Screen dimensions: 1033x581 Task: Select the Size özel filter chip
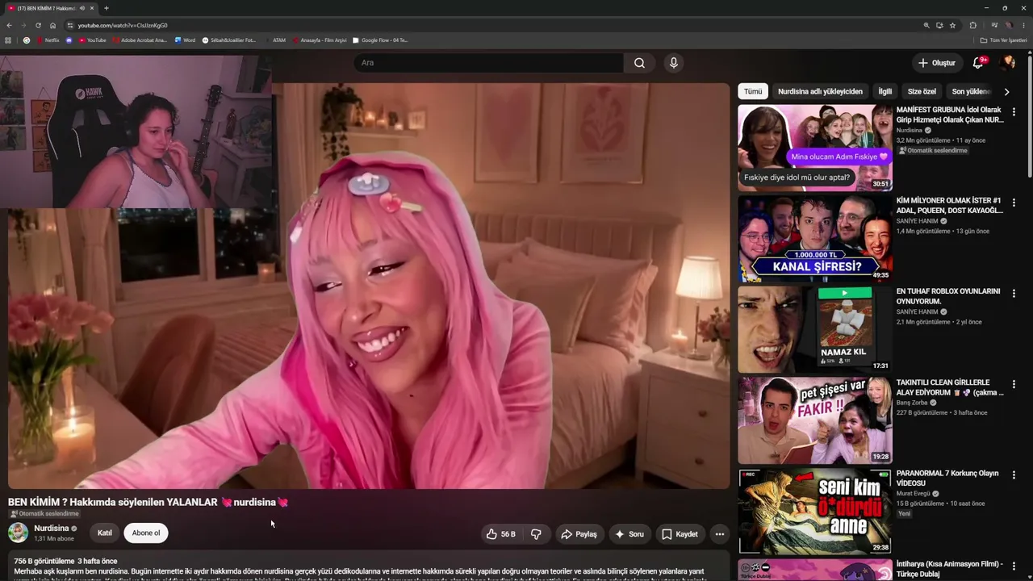(x=922, y=92)
